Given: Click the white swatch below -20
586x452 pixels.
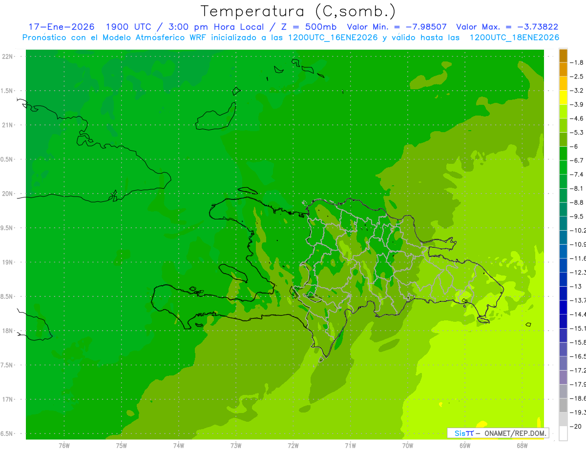Looking at the screenshot, I should (x=563, y=433).
